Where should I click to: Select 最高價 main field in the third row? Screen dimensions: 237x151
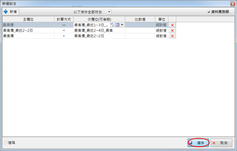point(28,36)
